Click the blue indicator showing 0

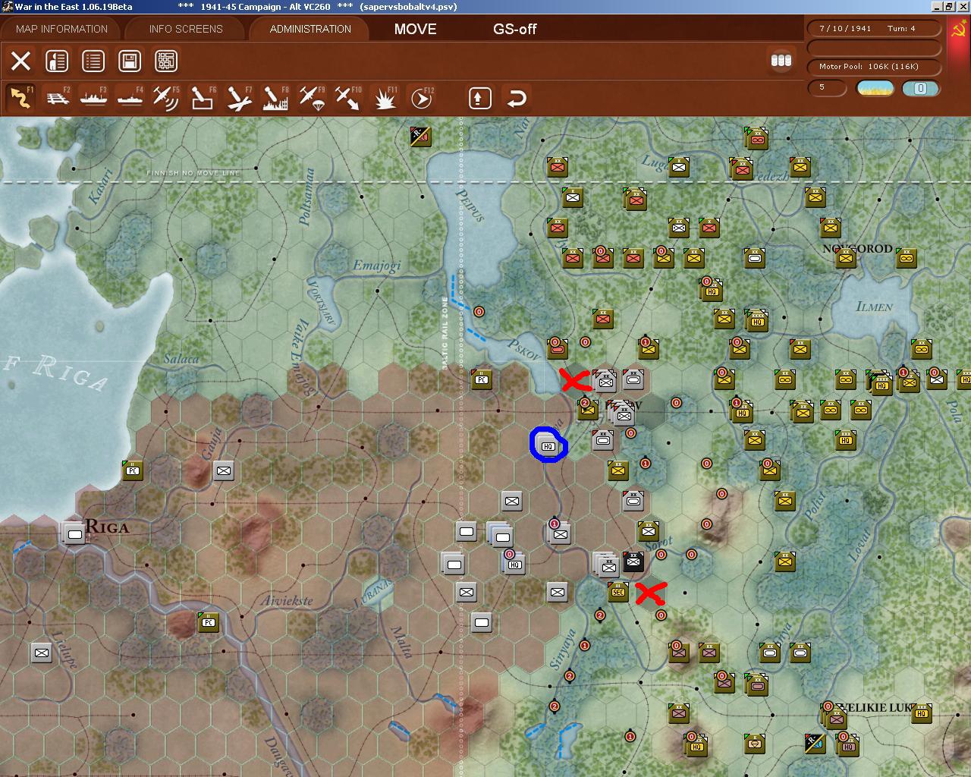pos(920,88)
